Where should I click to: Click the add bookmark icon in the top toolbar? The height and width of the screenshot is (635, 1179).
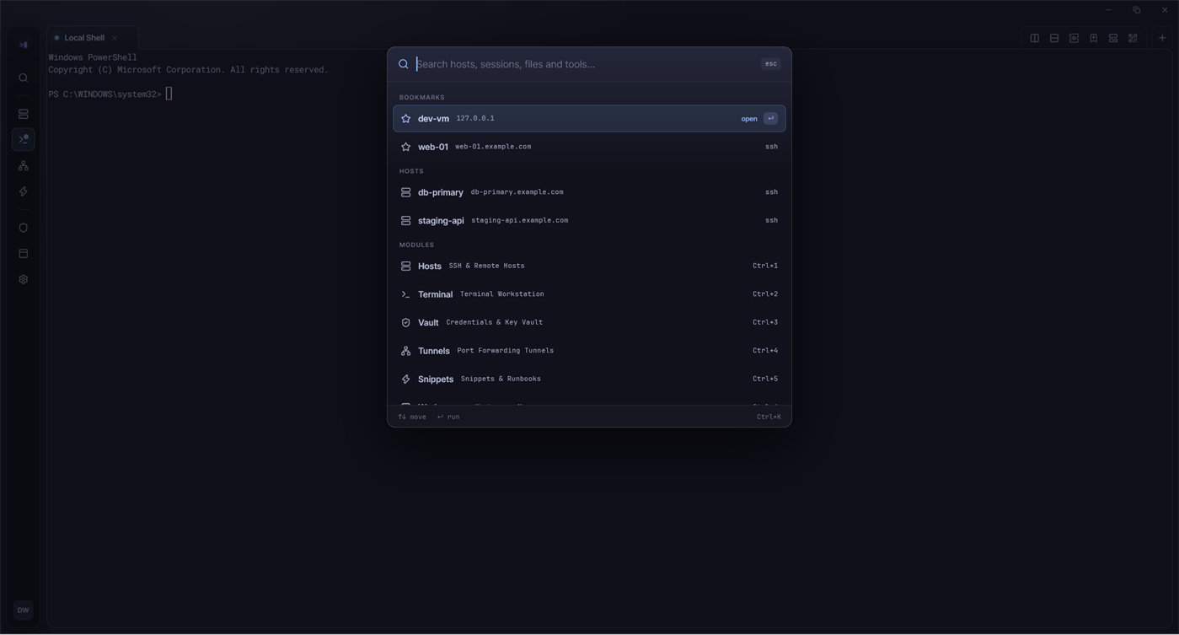(x=1094, y=38)
